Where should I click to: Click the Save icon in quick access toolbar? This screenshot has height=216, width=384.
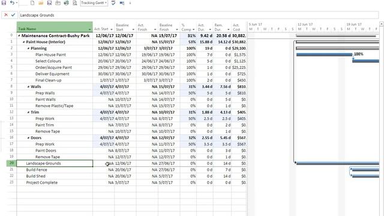pos(4,2)
